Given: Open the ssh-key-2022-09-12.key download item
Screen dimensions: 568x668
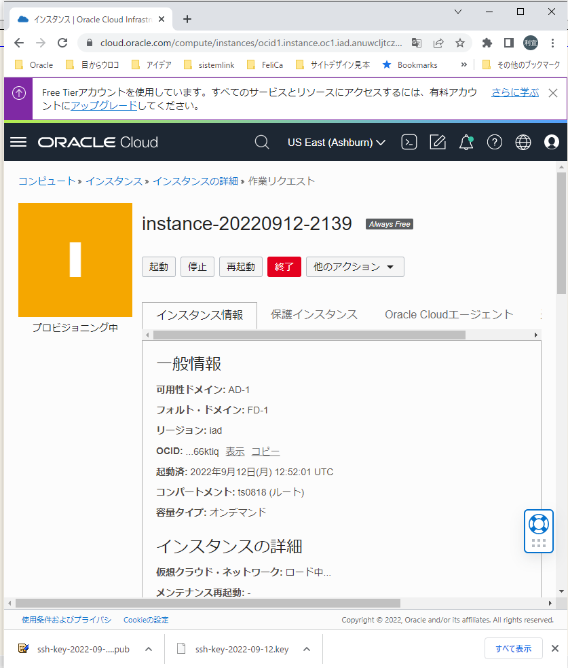Looking at the screenshot, I should pos(235,649).
